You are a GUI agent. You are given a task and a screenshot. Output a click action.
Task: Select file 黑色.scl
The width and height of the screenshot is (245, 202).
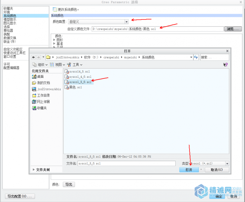(73, 87)
